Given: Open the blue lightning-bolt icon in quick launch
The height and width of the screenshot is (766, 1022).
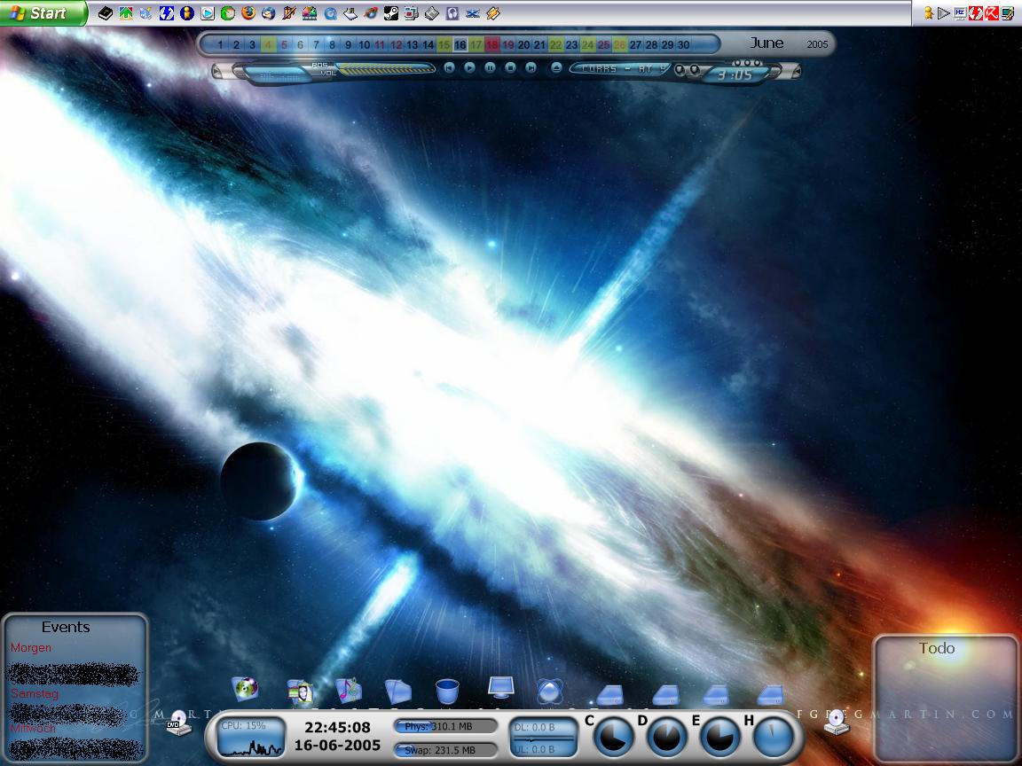Looking at the screenshot, I should pyautogui.click(x=166, y=13).
